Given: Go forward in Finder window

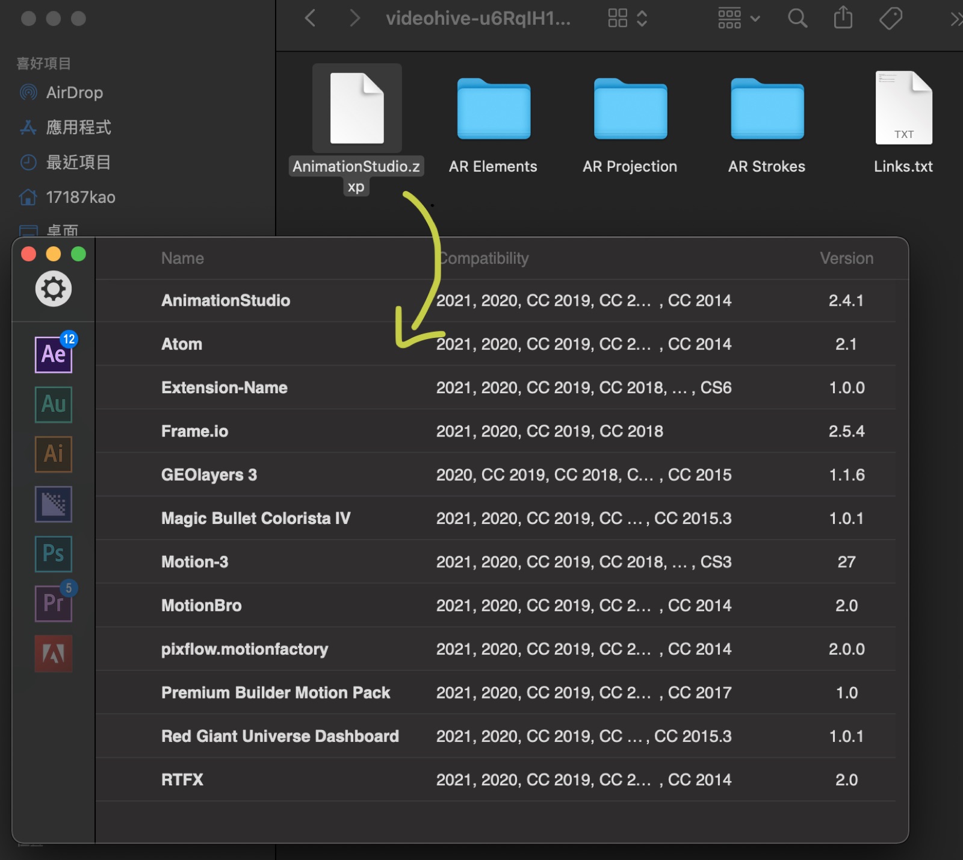Looking at the screenshot, I should pos(355,19).
